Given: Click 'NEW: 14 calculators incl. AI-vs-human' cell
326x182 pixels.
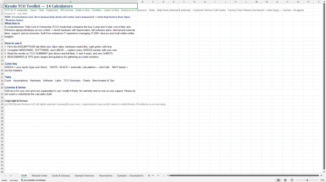Looking at the screenshot, I should (x=71, y=18).
